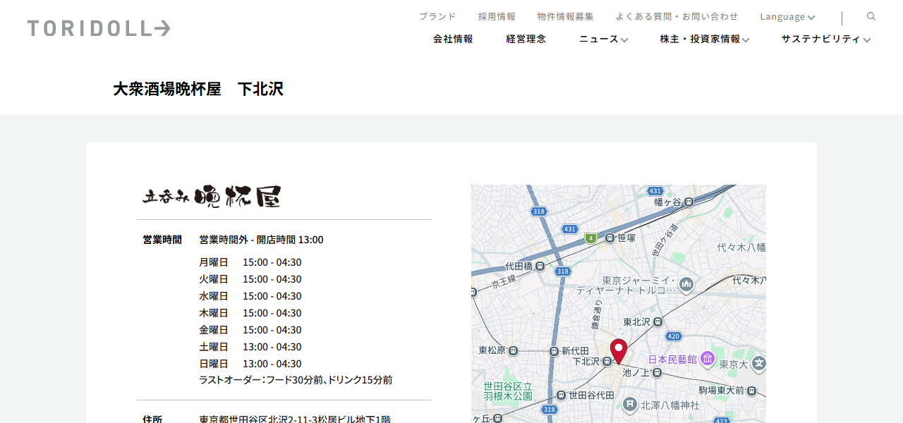Go to the 採用情報 link
Viewport: 903px width, 423px height.
[x=497, y=16]
